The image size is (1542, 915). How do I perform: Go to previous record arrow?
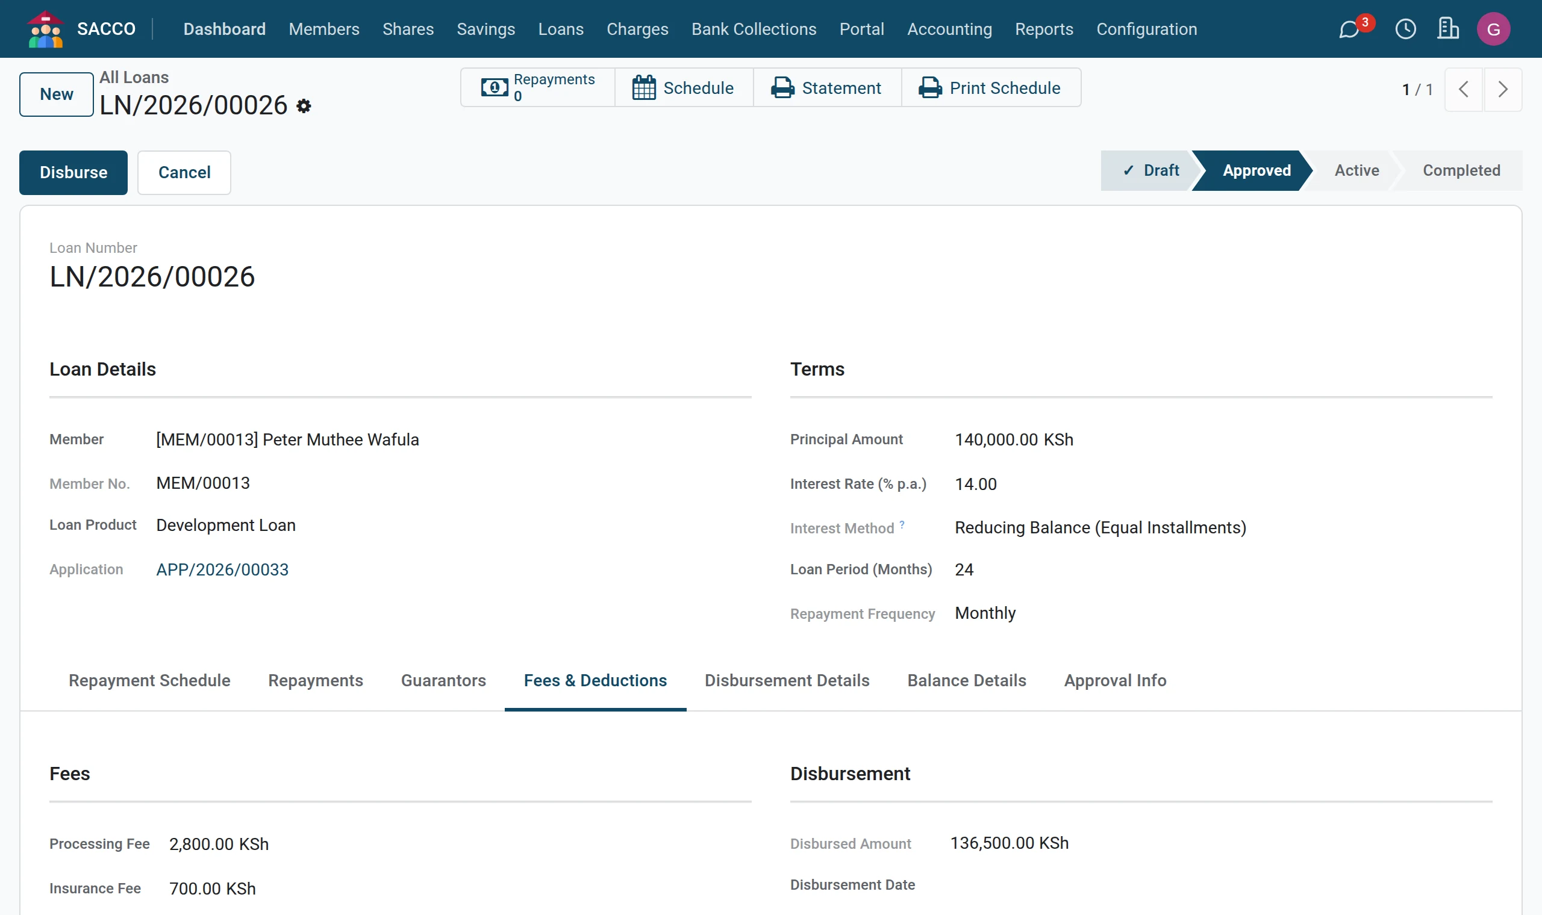click(x=1463, y=90)
